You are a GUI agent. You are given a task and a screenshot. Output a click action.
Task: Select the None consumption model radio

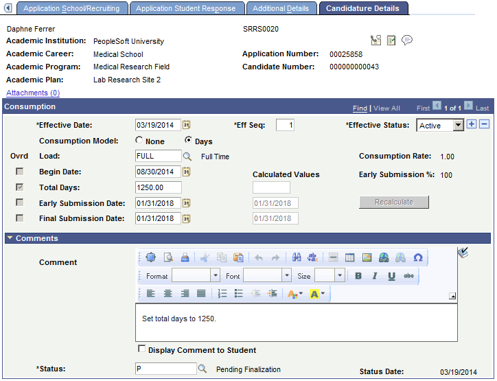pos(139,140)
